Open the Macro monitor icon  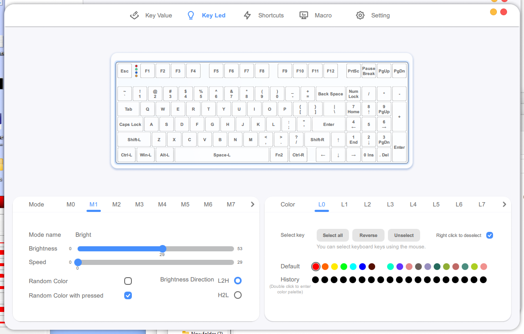coord(304,15)
